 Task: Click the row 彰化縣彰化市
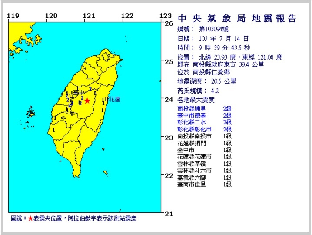[x=204, y=129]
